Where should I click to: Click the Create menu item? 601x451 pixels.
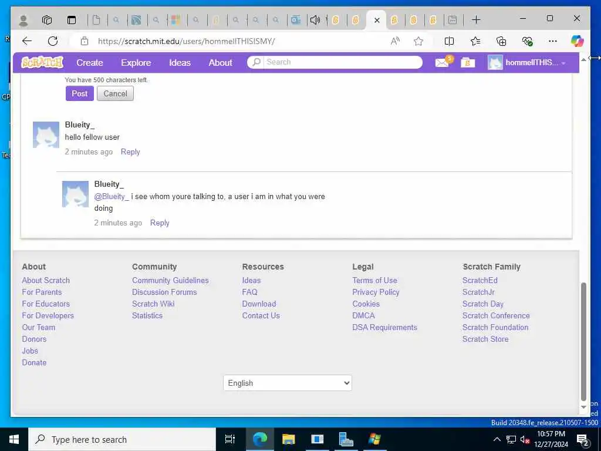90,62
